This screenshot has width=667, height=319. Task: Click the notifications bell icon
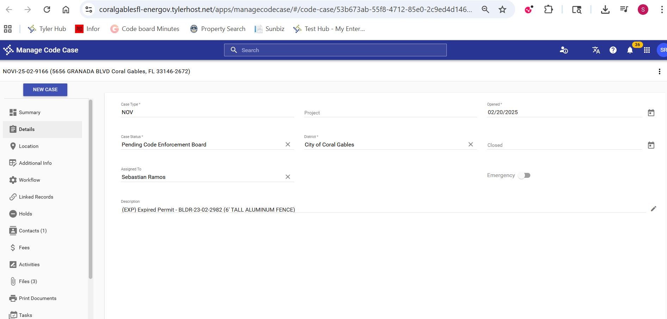pos(630,50)
